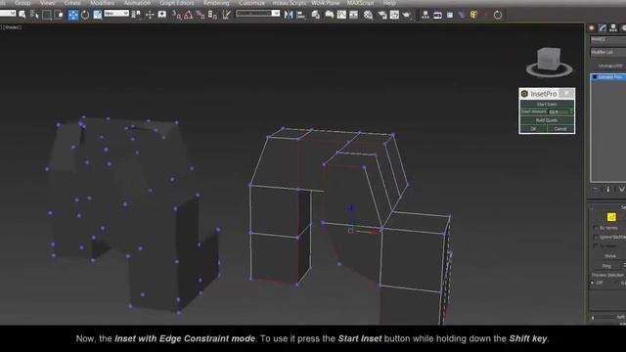The height and width of the screenshot is (352, 626).
Task: Click the Render teapot icon
Action: pos(407,15)
